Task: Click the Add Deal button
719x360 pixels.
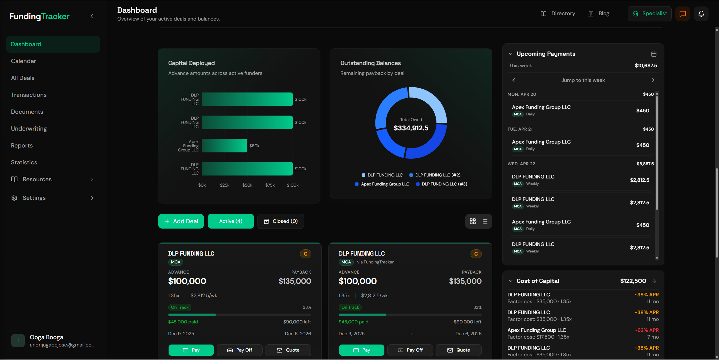Action: tap(181, 221)
